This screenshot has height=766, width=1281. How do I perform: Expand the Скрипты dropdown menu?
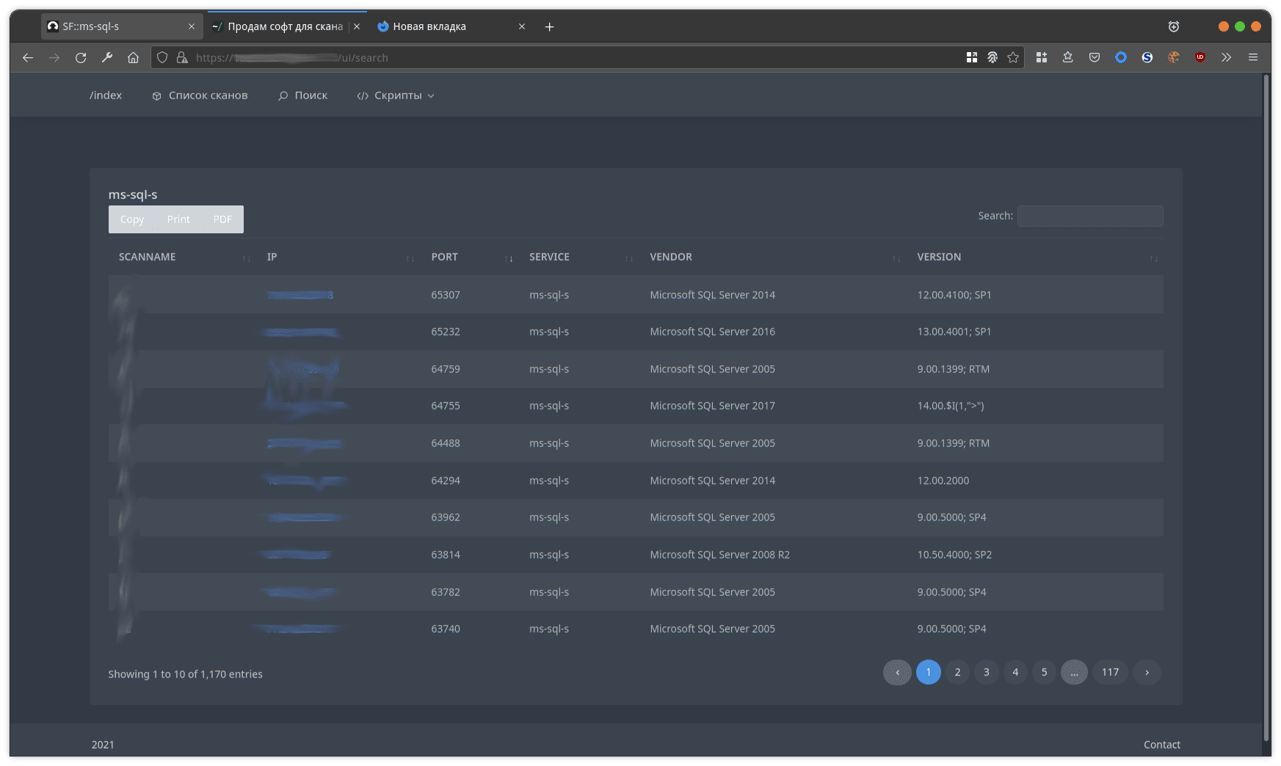click(396, 95)
